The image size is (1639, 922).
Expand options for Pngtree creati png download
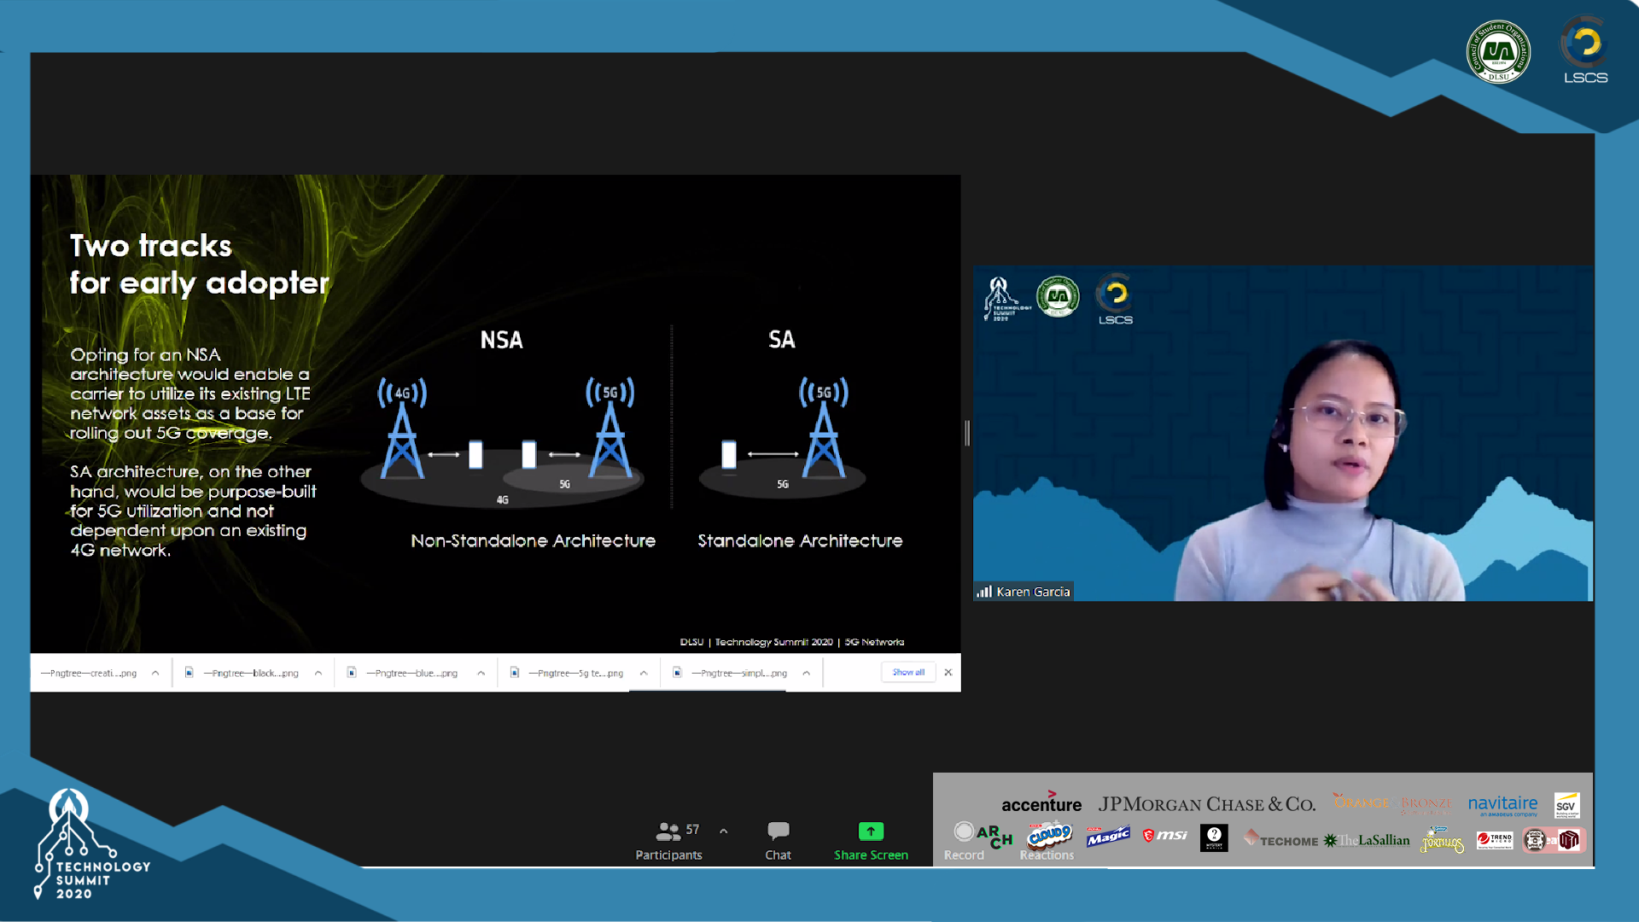(155, 674)
